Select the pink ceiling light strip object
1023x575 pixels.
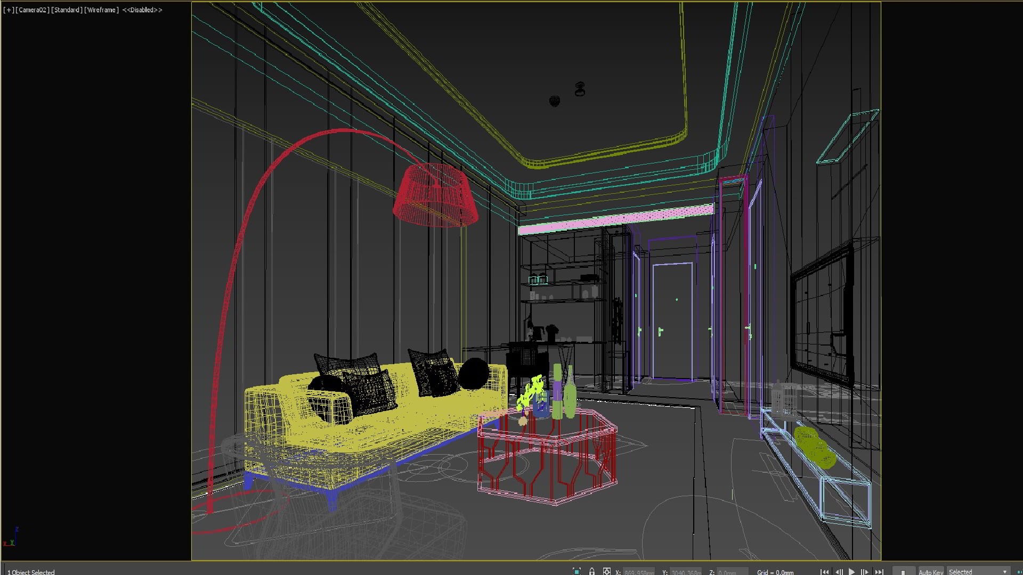tap(615, 219)
